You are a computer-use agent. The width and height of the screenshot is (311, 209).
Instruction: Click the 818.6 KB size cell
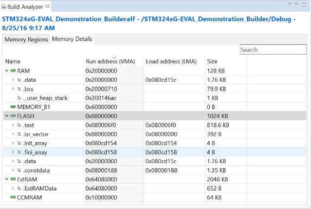point(218,125)
